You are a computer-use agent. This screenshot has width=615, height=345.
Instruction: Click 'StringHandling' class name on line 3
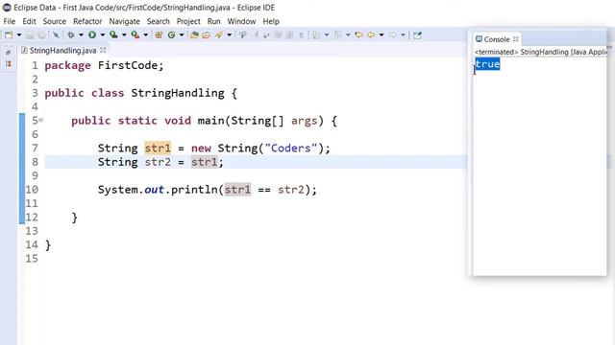tap(178, 93)
